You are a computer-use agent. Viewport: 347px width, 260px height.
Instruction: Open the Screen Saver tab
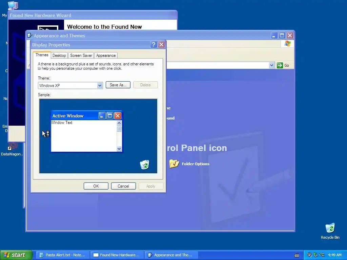click(81, 56)
